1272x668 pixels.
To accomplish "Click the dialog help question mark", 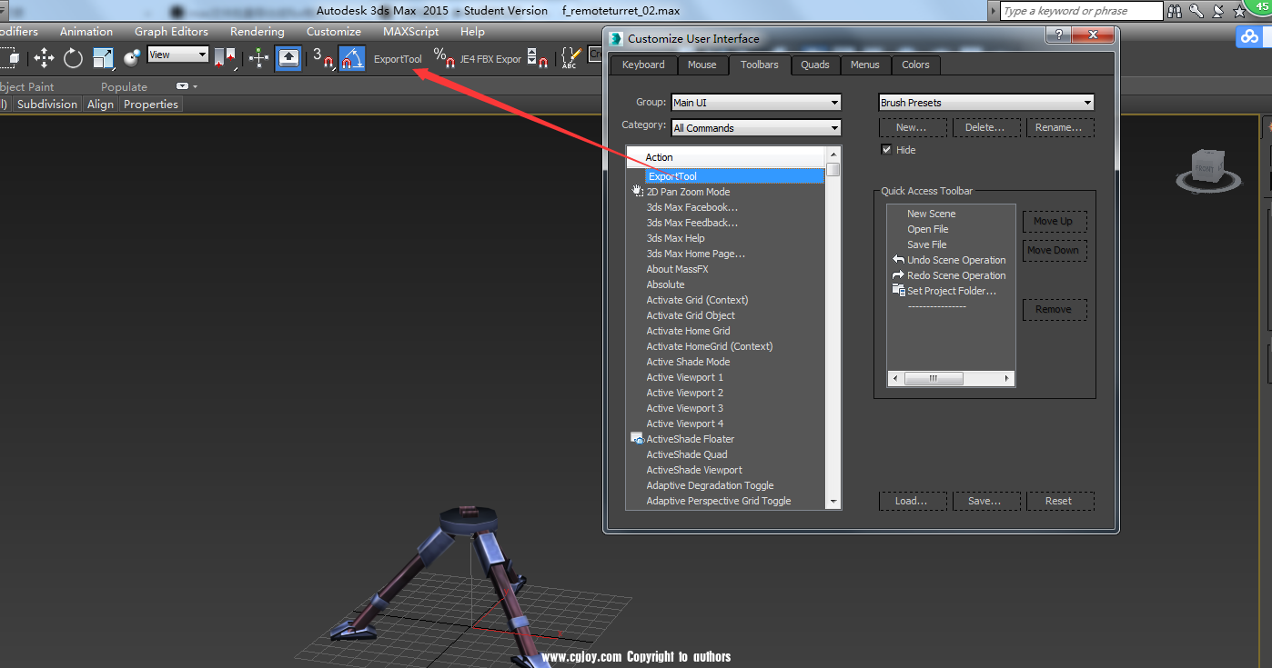I will (1058, 37).
